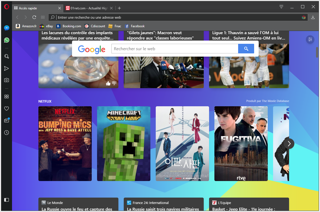Click the Snapshot camera icon in sidebar

click(7, 80)
